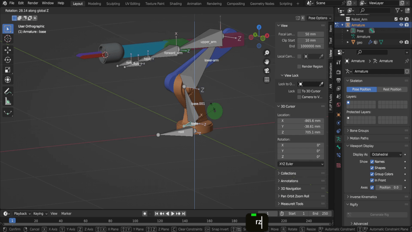Switch orthographic perspective grid icon
Screen dimensions: 412x232
(267, 80)
